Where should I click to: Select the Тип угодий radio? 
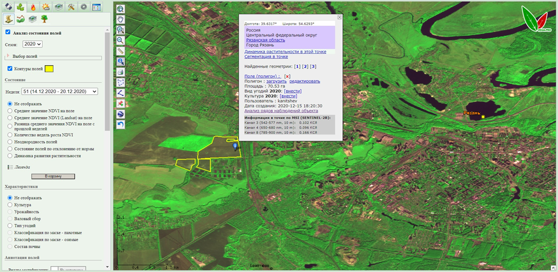coord(10,226)
